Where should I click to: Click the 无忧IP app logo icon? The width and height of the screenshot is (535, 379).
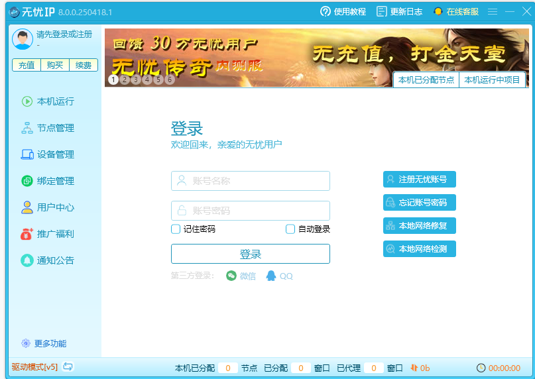pyautogui.click(x=15, y=13)
